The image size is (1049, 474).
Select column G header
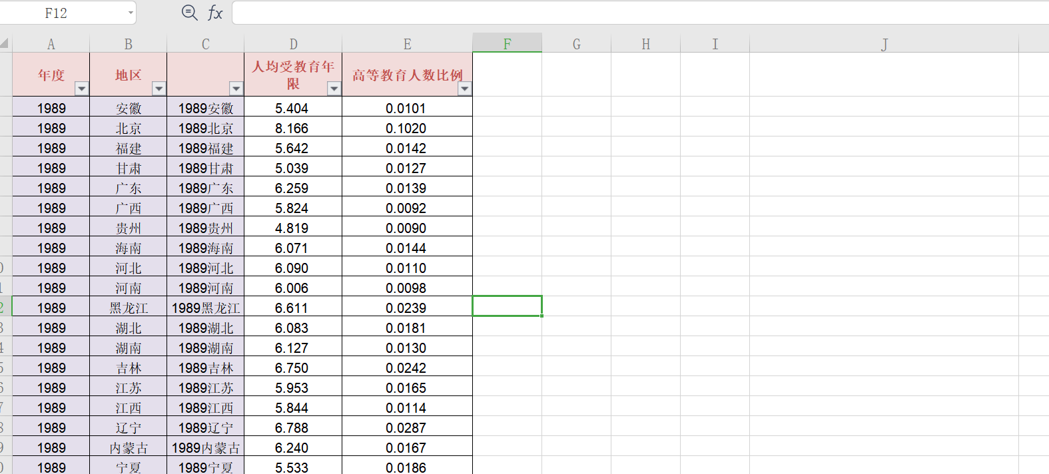pyautogui.click(x=577, y=44)
